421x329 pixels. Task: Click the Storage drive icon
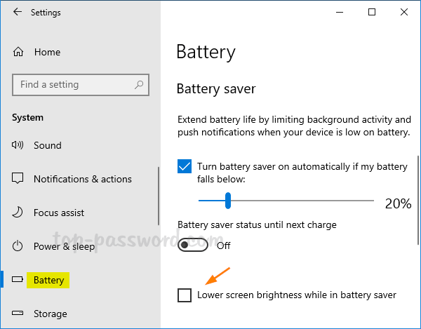(18, 314)
